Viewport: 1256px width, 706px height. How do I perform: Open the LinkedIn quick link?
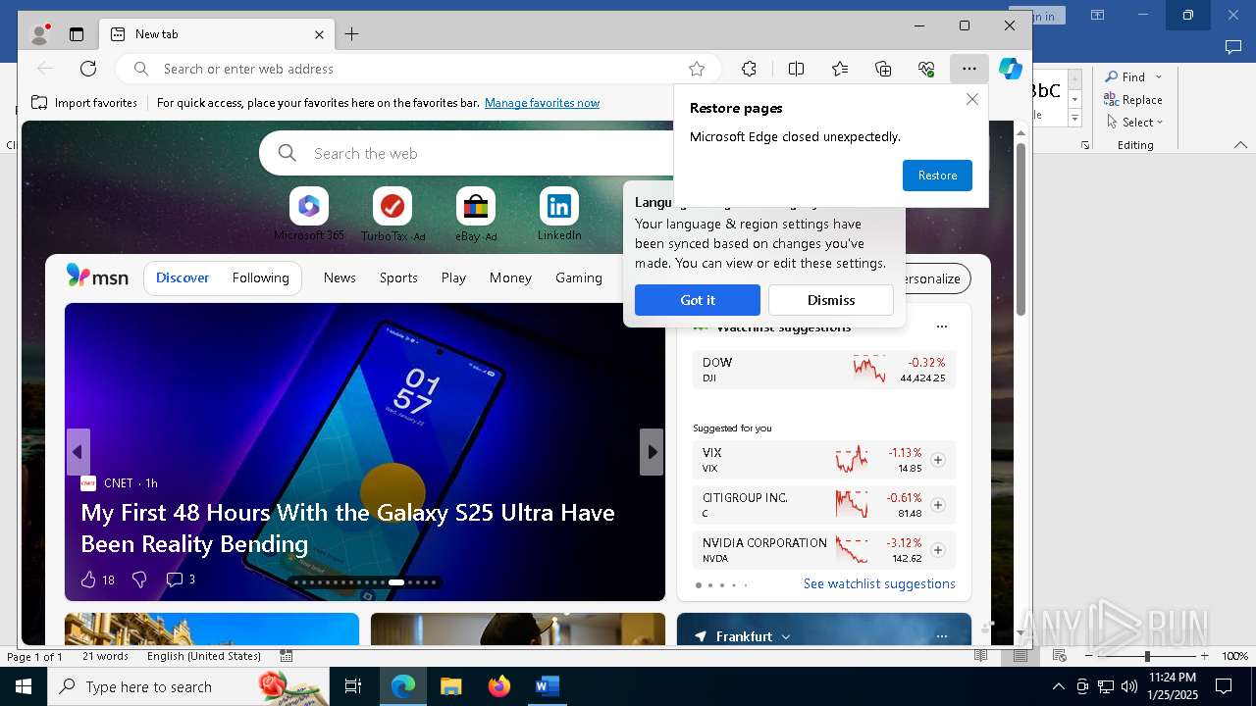[559, 214]
